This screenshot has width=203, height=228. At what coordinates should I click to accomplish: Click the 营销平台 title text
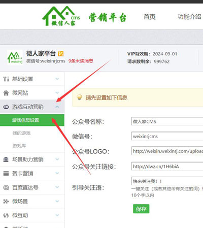[x=108, y=17]
